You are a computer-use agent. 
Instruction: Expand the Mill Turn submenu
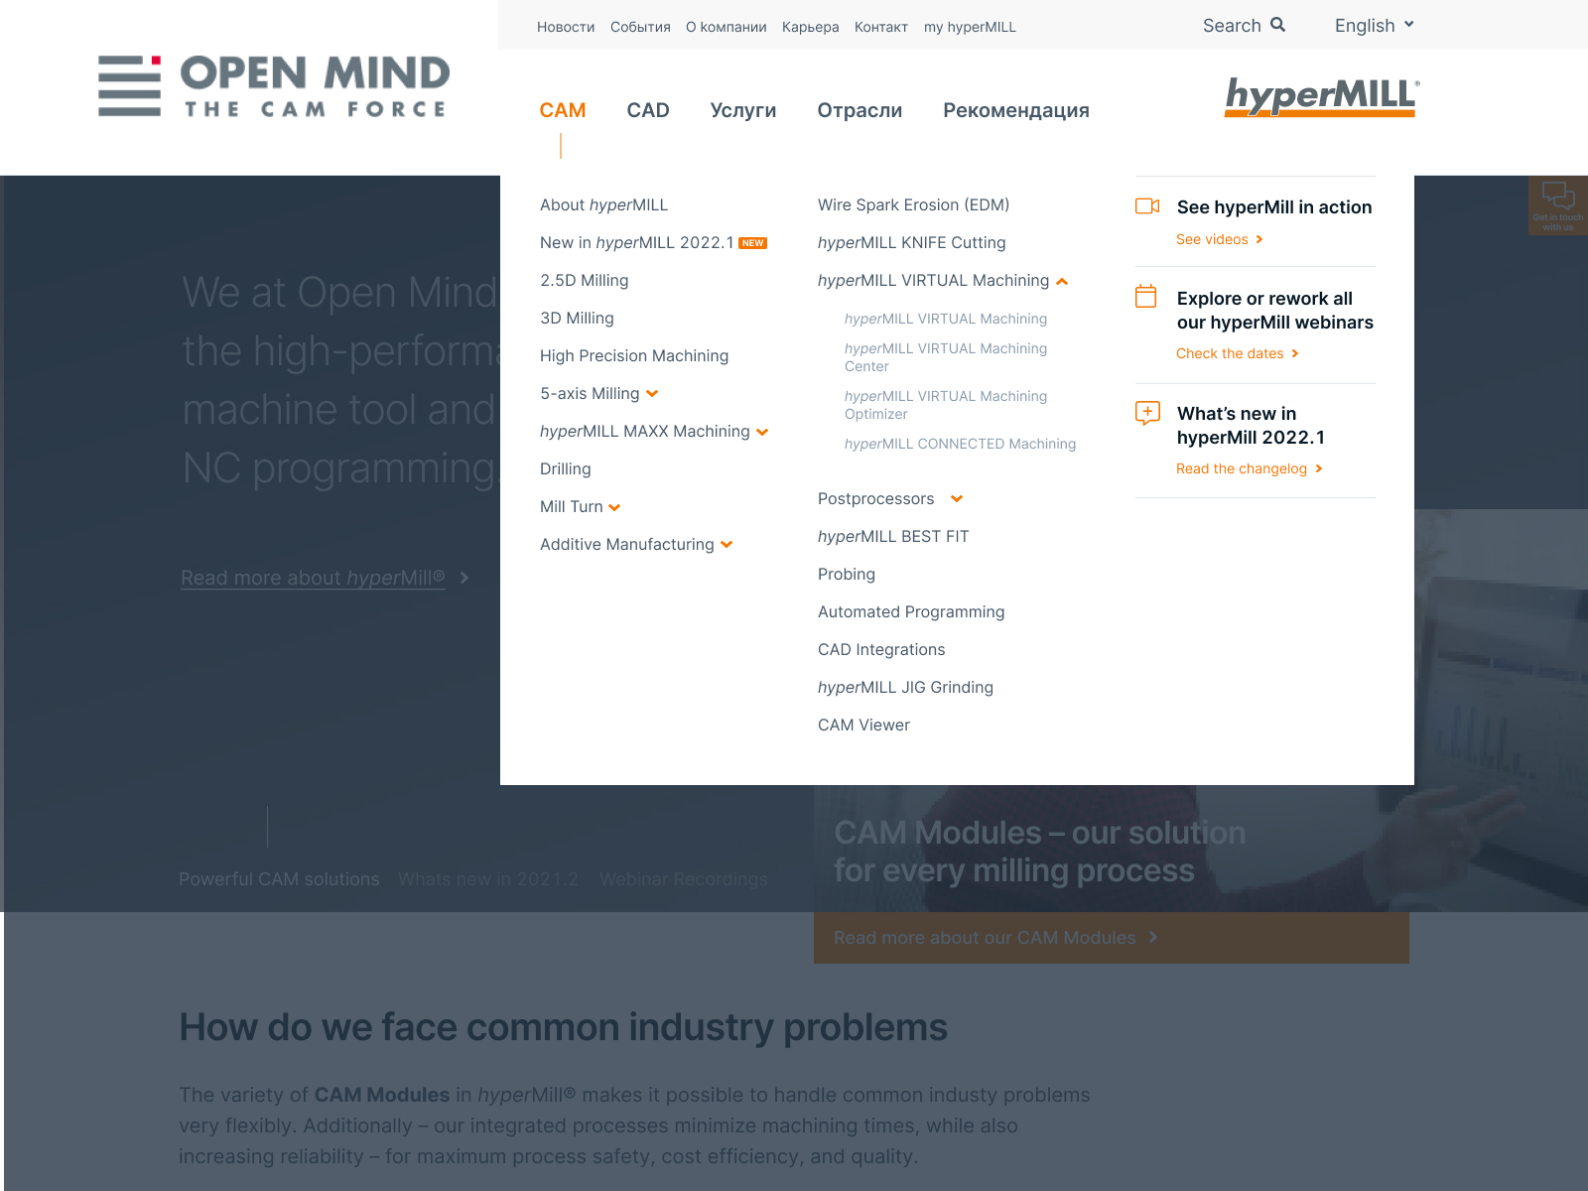coord(614,507)
